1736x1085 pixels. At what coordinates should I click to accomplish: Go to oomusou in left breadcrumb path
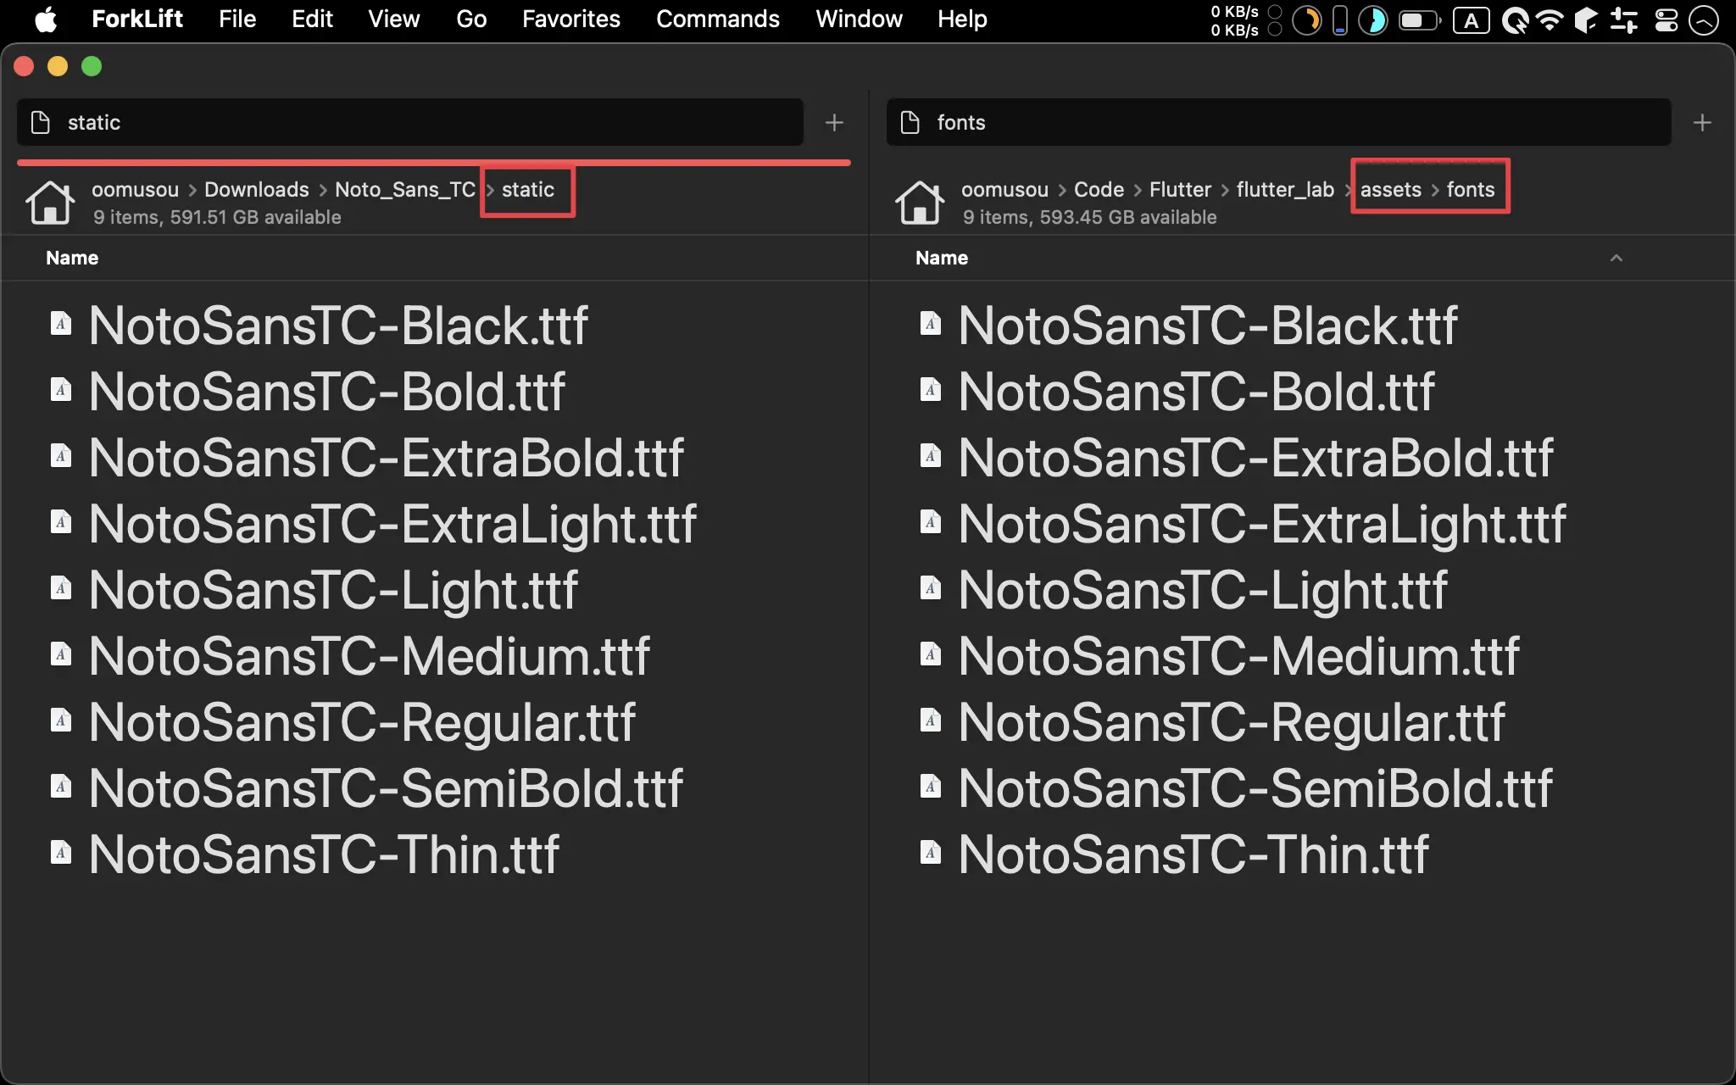click(136, 189)
